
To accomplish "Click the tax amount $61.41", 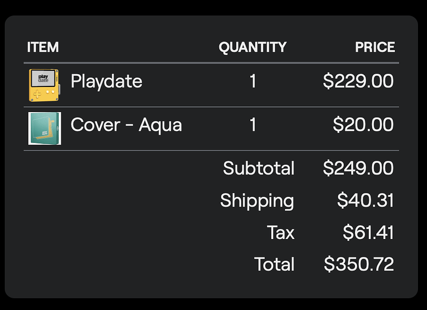I will [368, 233].
